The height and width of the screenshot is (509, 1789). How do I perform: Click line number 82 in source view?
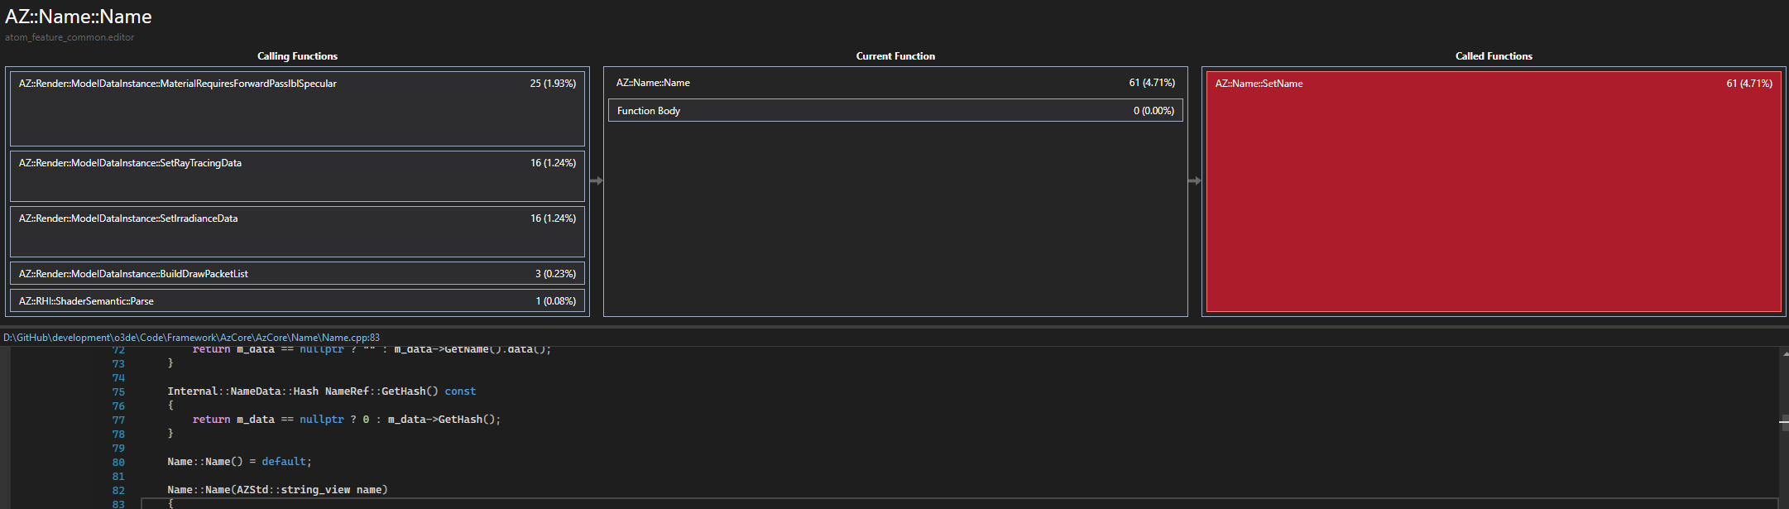coord(118,491)
